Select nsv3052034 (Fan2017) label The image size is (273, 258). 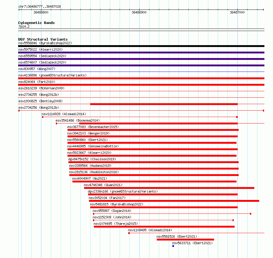point(107,198)
